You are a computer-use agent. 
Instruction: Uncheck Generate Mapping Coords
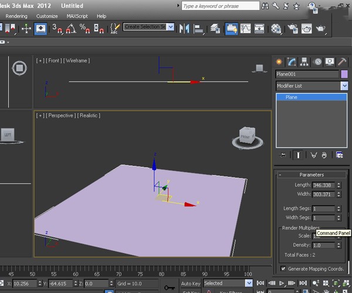(283, 268)
